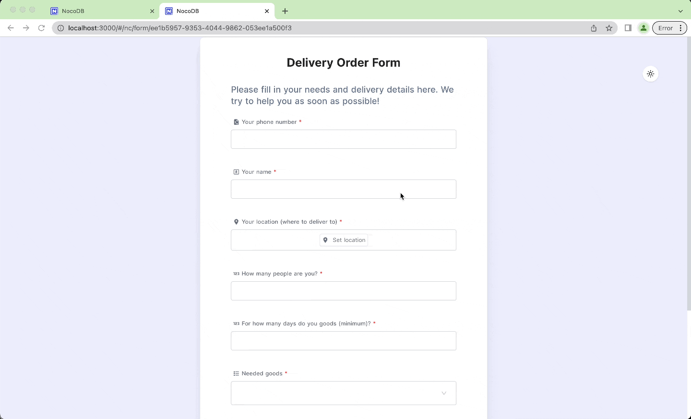Open the Chrome profile avatar
691x419 pixels.
[x=643, y=28]
